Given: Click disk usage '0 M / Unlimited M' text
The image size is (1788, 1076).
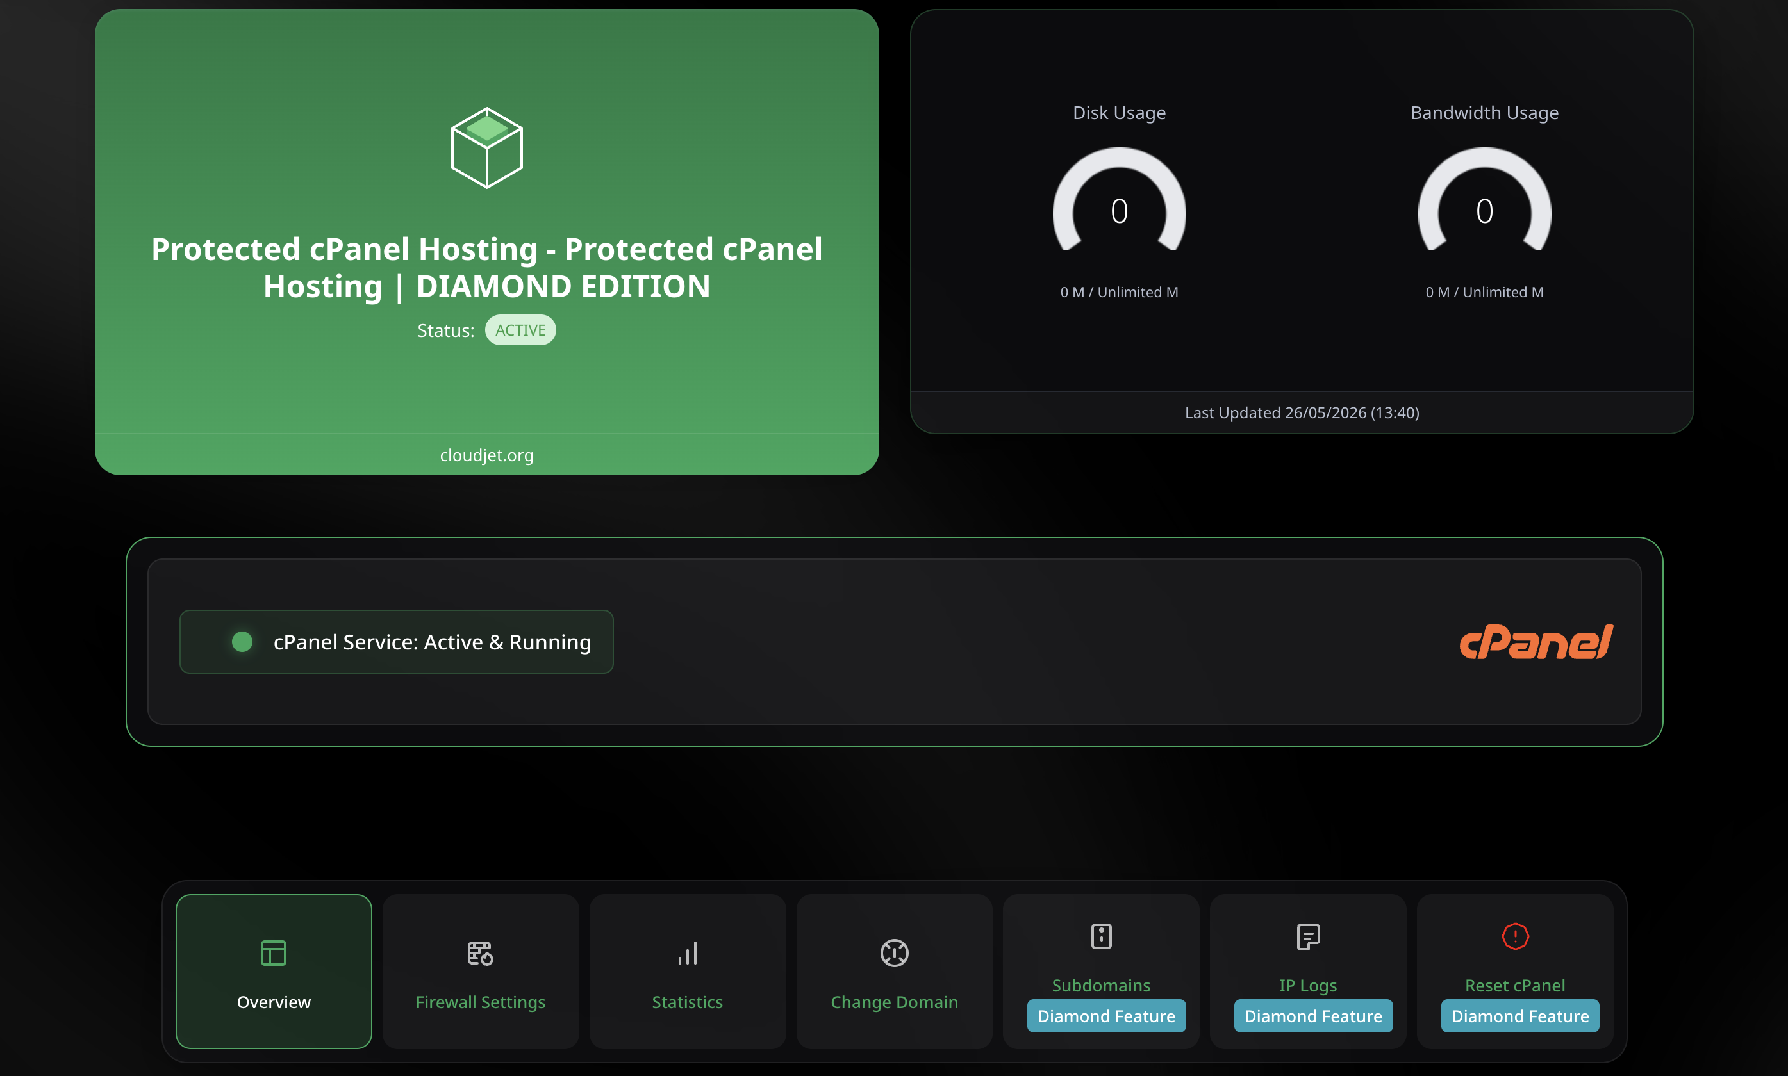Looking at the screenshot, I should [1119, 292].
